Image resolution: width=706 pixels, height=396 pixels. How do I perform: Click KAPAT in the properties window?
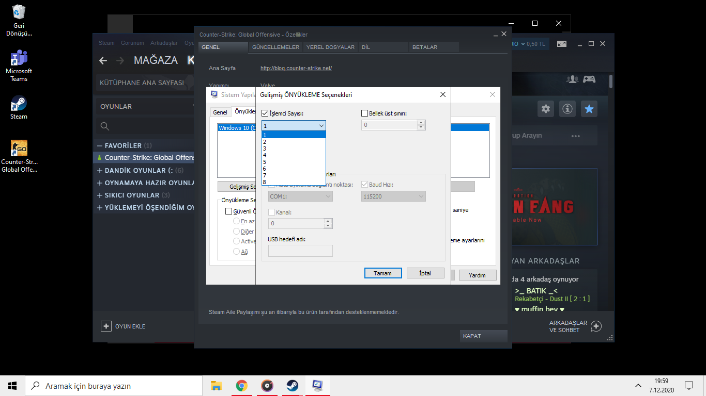(x=484, y=336)
